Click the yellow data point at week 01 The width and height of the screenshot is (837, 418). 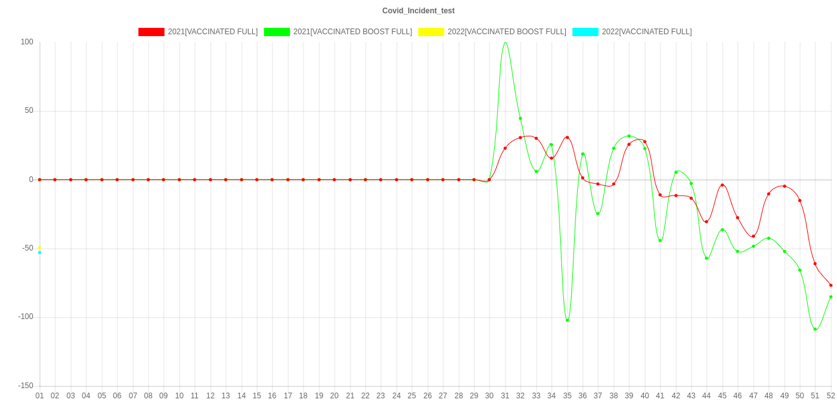tap(39, 247)
